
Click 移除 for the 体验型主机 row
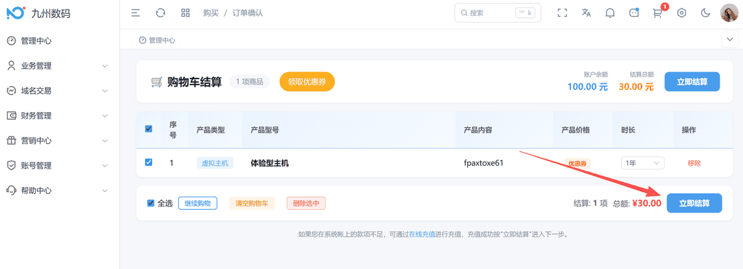(x=694, y=163)
